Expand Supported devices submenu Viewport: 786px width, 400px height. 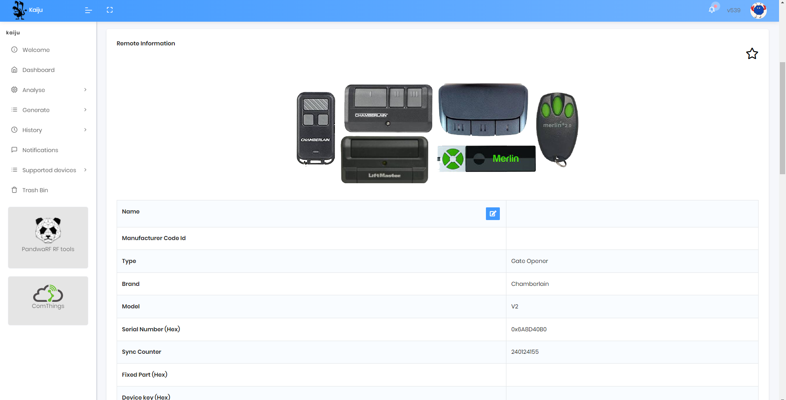[x=48, y=170]
